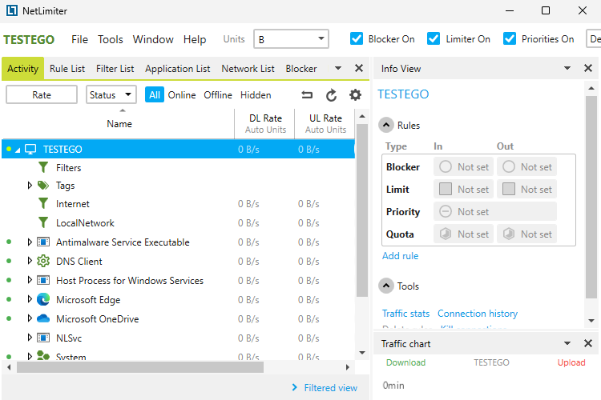Image resolution: width=601 pixels, height=400 pixels.
Task: Click the DNS Client gear icon
Action: [x=43, y=261]
